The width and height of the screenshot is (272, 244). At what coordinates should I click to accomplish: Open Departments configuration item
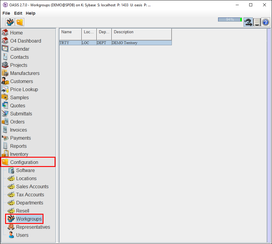click(x=29, y=203)
